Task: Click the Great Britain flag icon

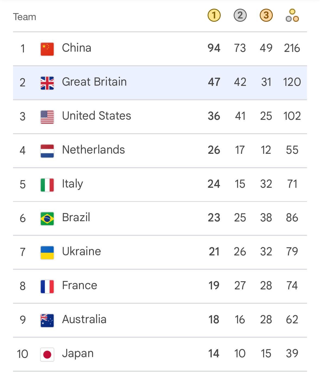Action: (47, 83)
